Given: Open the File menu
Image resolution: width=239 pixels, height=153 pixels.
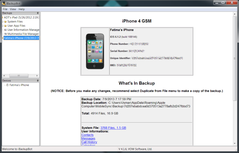Looking at the screenshot, I should coord(5,9).
